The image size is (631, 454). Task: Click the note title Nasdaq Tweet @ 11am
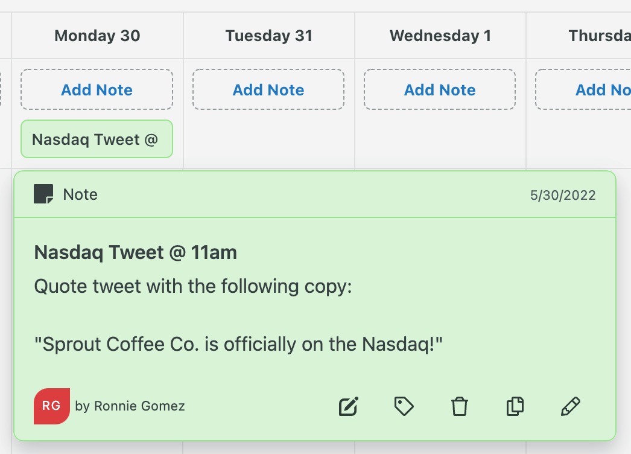click(x=136, y=252)
